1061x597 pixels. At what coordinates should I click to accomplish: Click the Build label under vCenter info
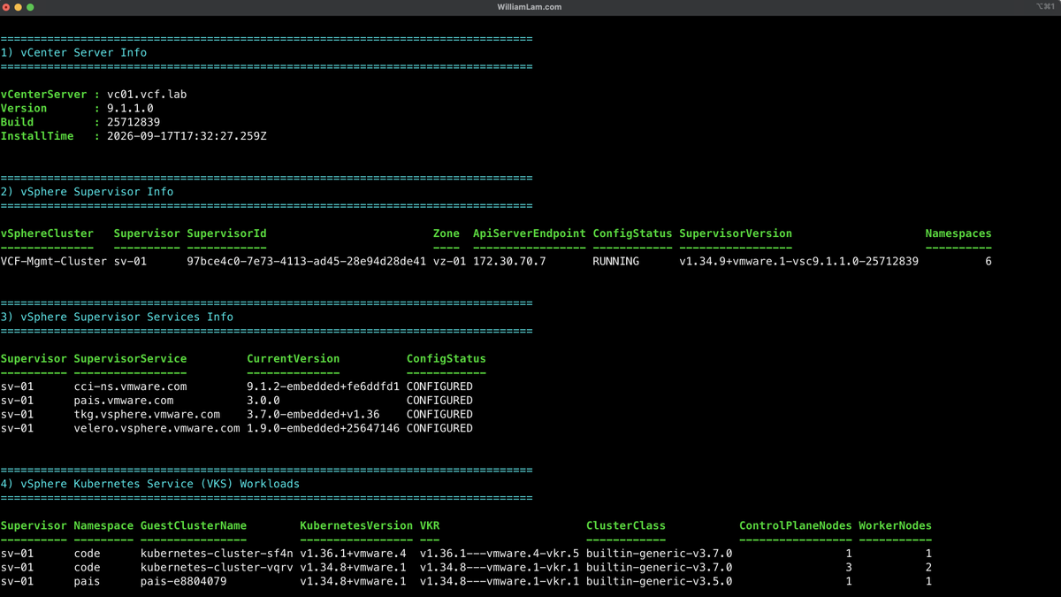point(17,122)
